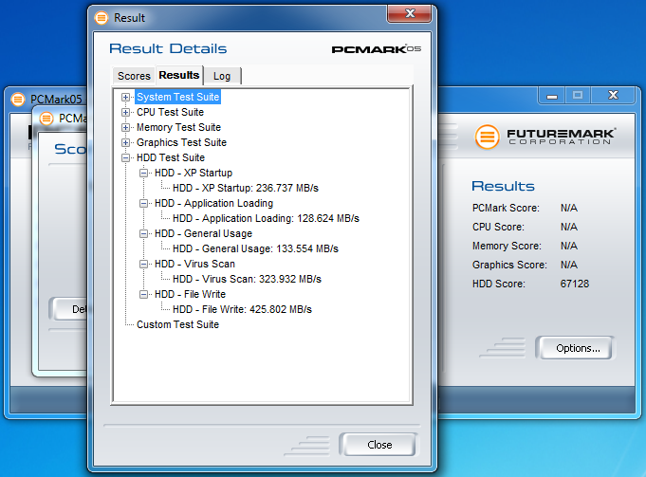The height and width of the screenshot is (477, 646).
Task: Expand the Graphics Test Suite node
Action: pyautogui.click(x=125, y=143)
